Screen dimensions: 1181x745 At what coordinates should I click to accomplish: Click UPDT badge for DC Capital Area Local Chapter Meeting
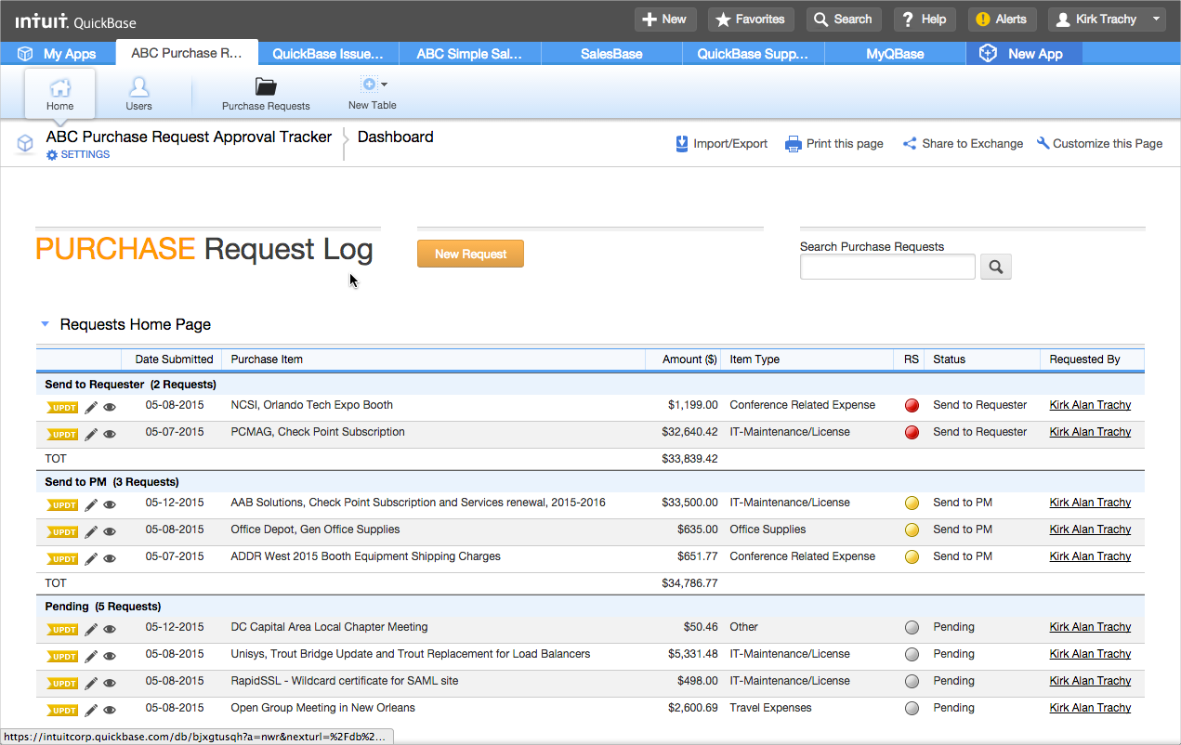(62, 629)
